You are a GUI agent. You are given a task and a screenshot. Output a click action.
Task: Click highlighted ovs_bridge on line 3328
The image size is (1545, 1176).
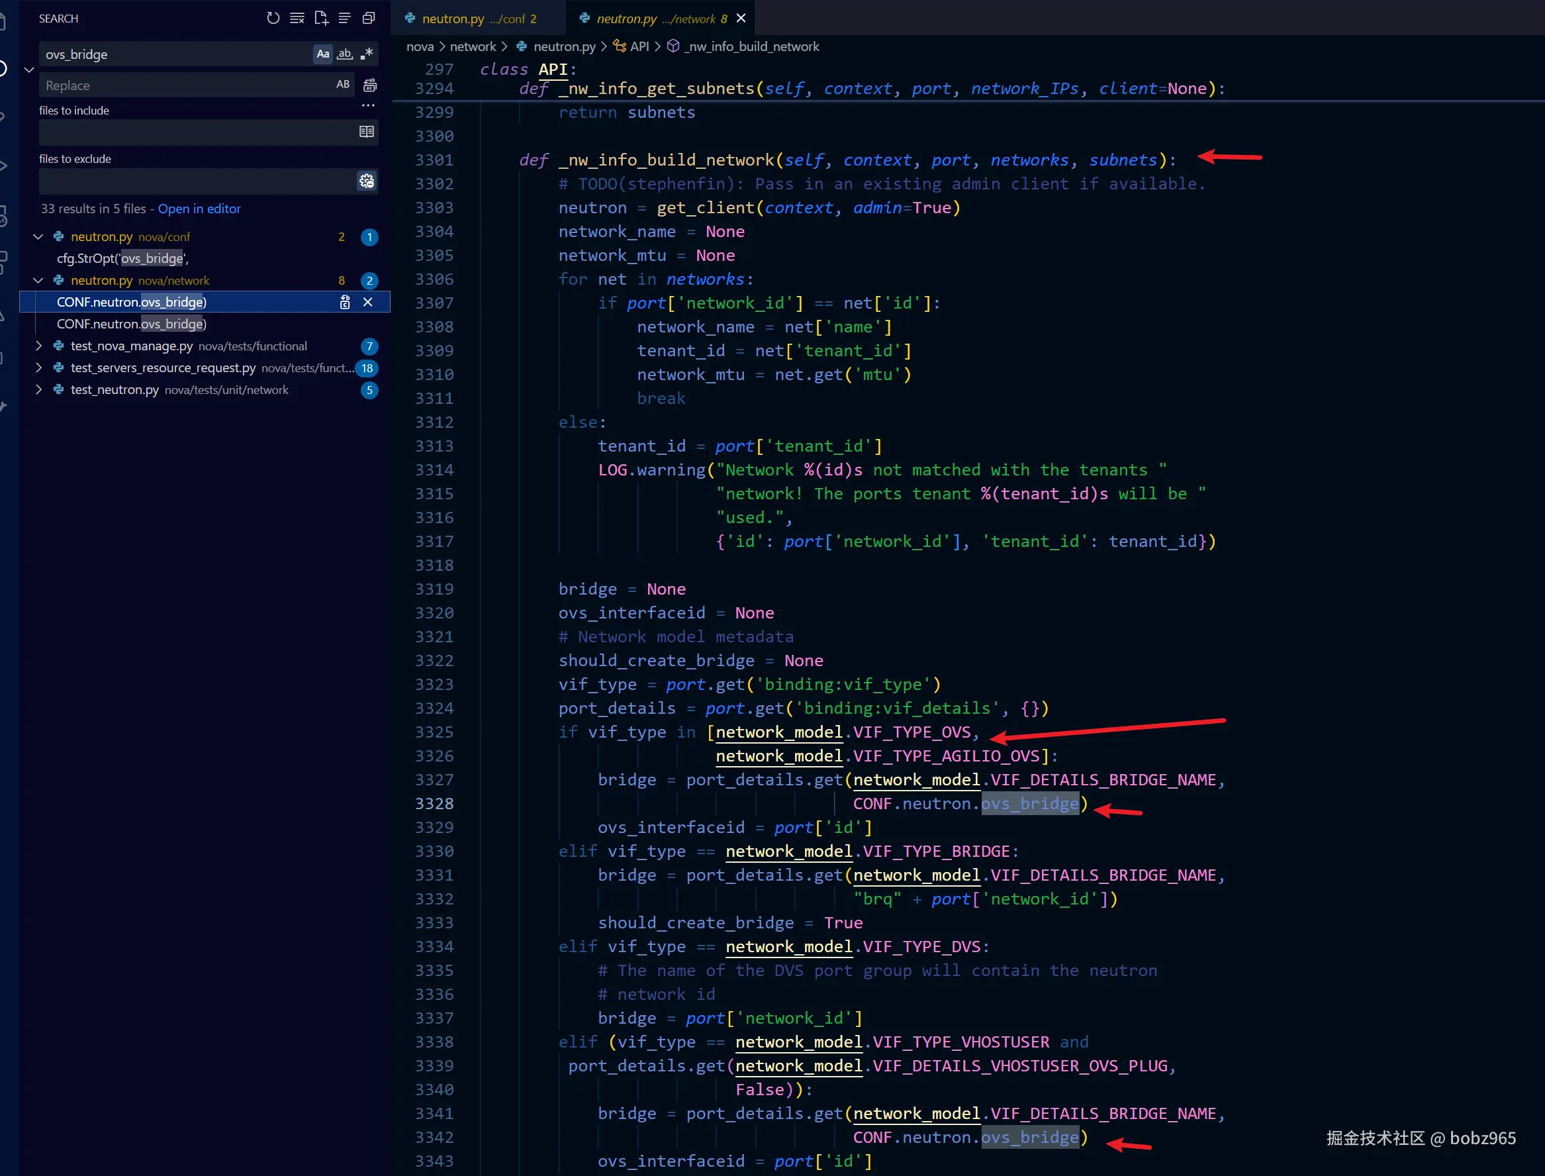tap(1029, 804)
